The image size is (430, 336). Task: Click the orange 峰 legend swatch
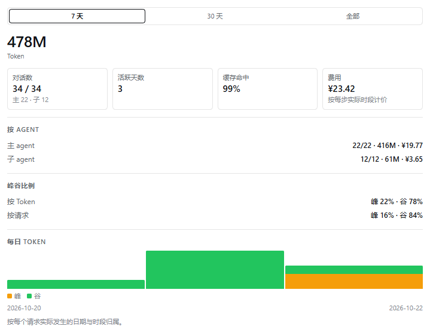pyautogui.click(x=10, y=296)
